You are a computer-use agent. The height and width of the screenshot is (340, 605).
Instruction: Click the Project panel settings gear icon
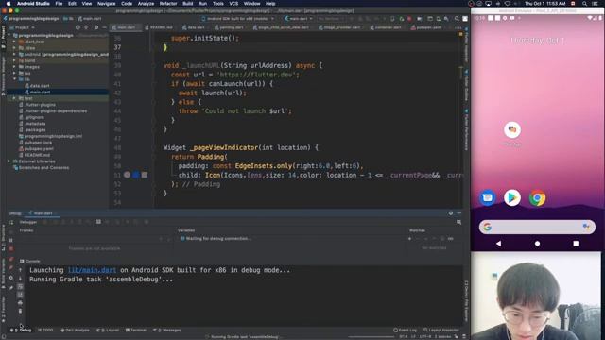point(96,27)
